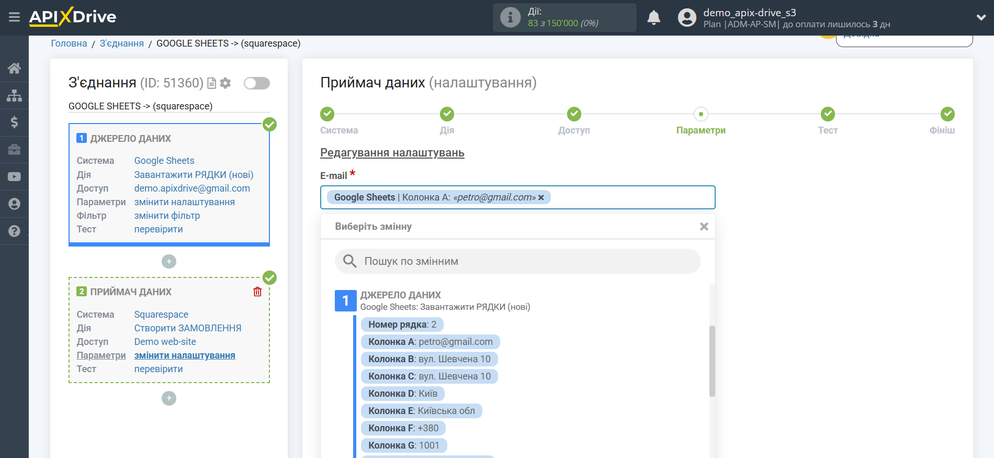
Task: Select variable Номер рядка: 2
Action: (x=402, y=325)
